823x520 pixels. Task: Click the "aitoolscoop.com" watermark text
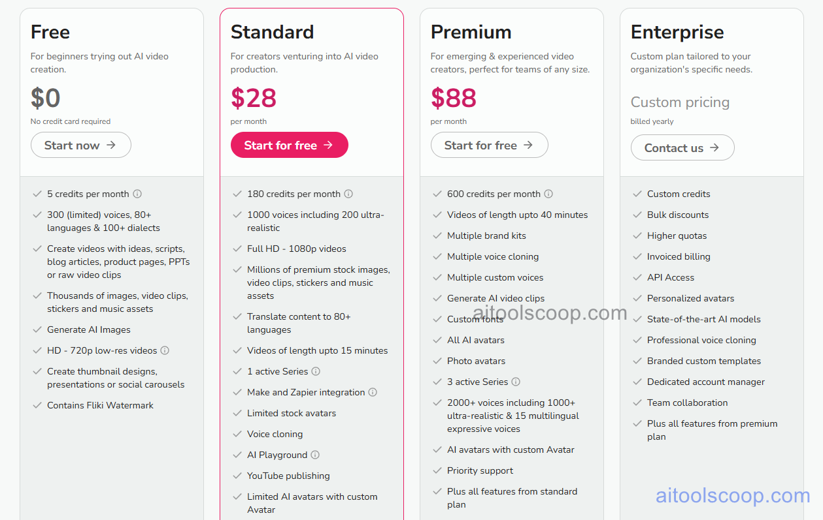(x=732, y=496)
